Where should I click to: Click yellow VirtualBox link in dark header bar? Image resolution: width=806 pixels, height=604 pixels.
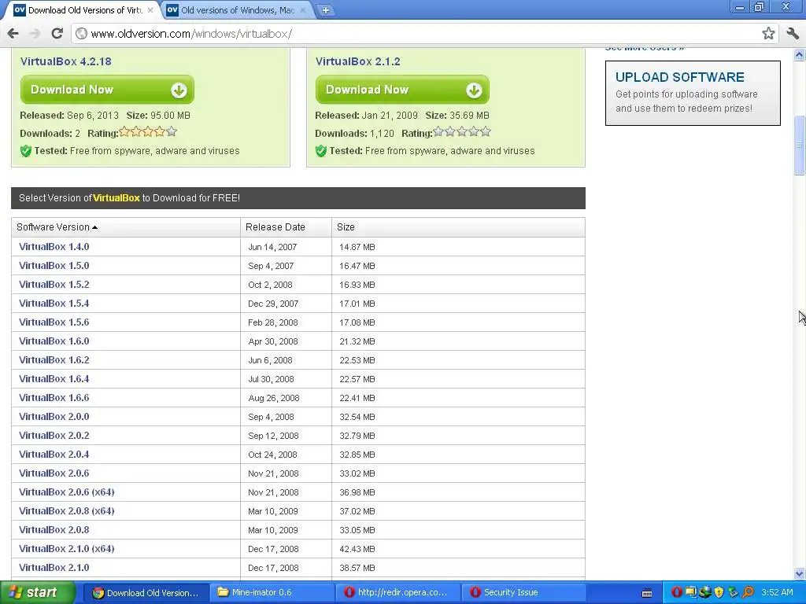coord(116,198)
